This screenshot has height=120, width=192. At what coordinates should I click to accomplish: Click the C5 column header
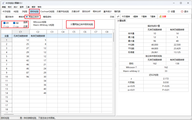[x=74, y=32]
